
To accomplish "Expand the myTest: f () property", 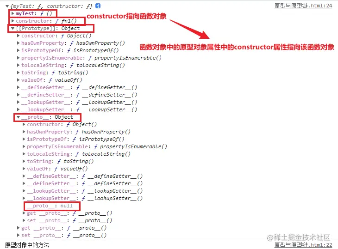I will pos(13,13).
